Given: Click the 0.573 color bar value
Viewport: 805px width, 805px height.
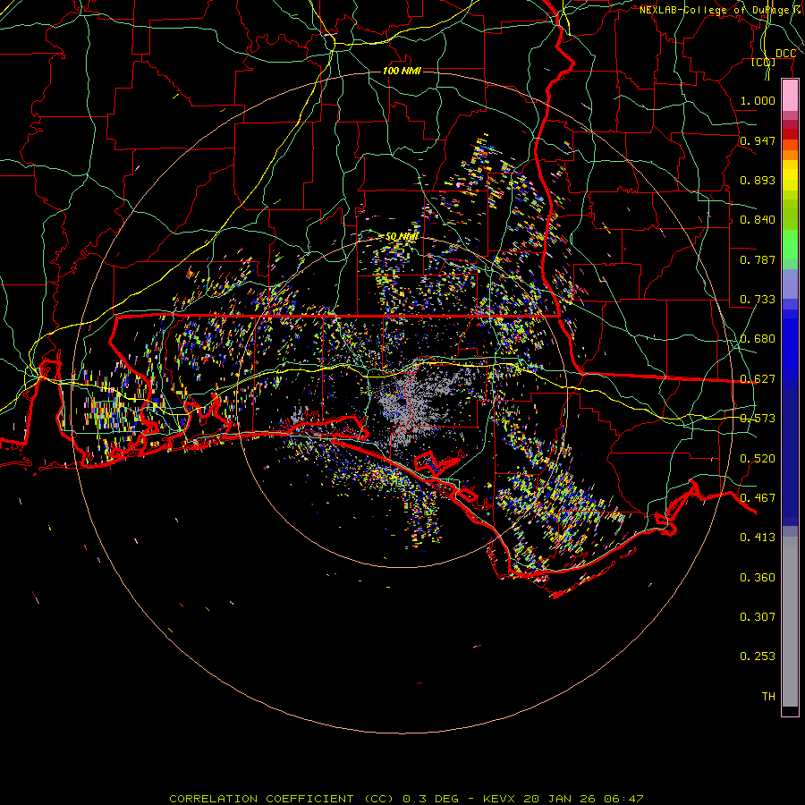Looking at the screenshot, I should click(x=758, y=419).
